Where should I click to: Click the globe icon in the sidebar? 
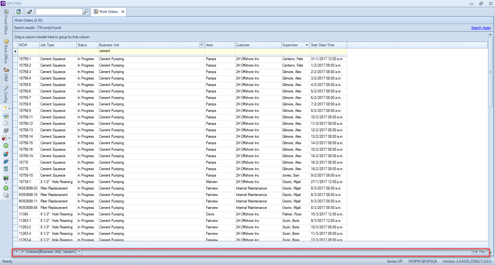pyautogui.click(x=6, y=154)
